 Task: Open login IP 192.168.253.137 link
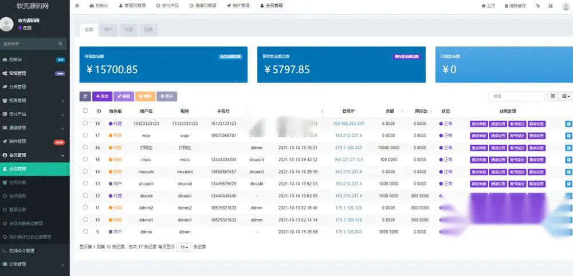(x=348, y=124)
